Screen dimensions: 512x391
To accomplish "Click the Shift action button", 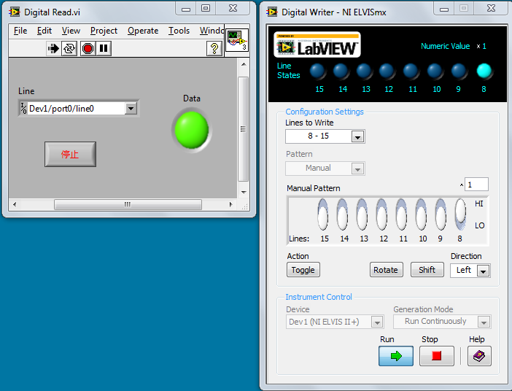I will [x=427, y=270].
